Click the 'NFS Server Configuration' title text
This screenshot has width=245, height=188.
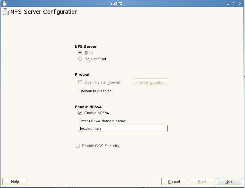pyautogui.click(x=44, y=12)
